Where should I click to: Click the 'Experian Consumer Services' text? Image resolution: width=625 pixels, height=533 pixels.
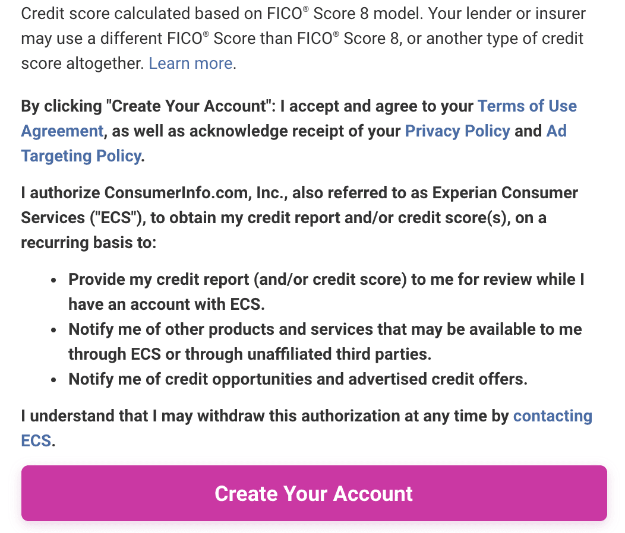505,193
